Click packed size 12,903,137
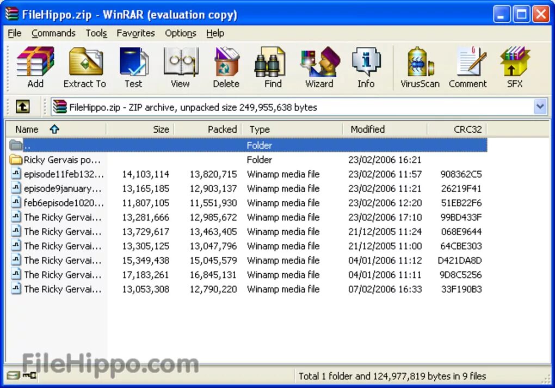 [x=213, y=188]
